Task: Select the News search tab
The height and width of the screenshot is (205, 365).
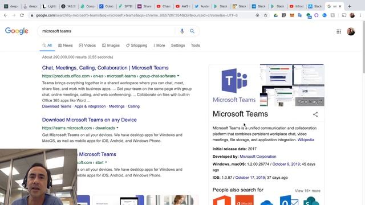Action: (66, 46)
